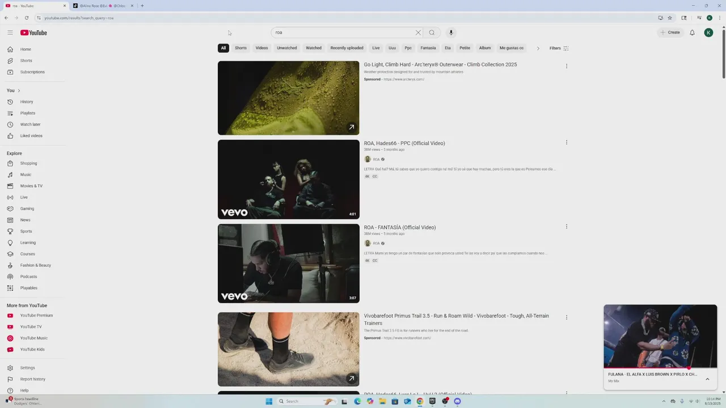
Task: Open the Vivobarefoot Primus Trail 3.5 ad title
Action: click(457, 320)
